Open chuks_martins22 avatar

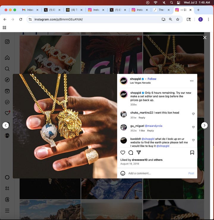point(124,114)
